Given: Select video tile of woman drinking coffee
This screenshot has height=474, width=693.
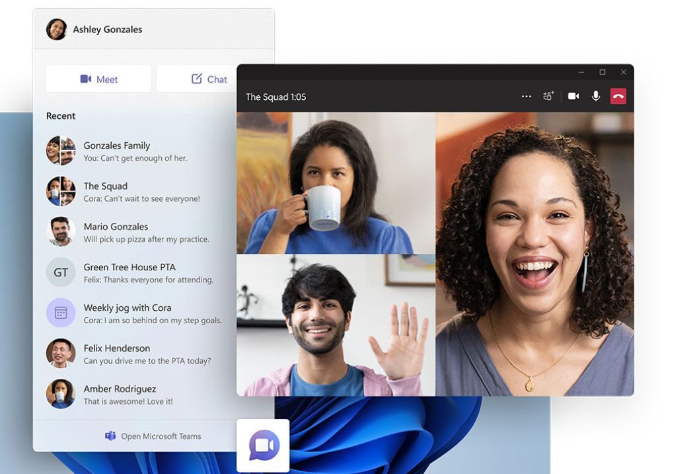Looking at the screenshot, I should point(336,183).
